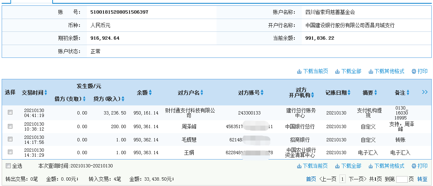Viewport: 433px width, 186px height.
Task: Tick the checkbox for 周泽峰 transaction
Action: point(10,126)
